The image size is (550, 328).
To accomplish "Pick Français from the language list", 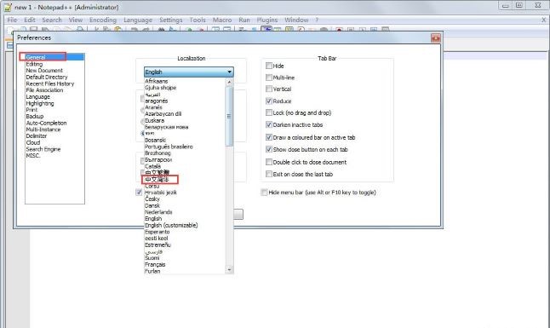I will click(x=155, y=264).
